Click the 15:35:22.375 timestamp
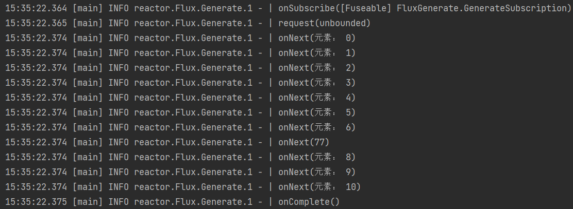 click(x=36, y=202)
